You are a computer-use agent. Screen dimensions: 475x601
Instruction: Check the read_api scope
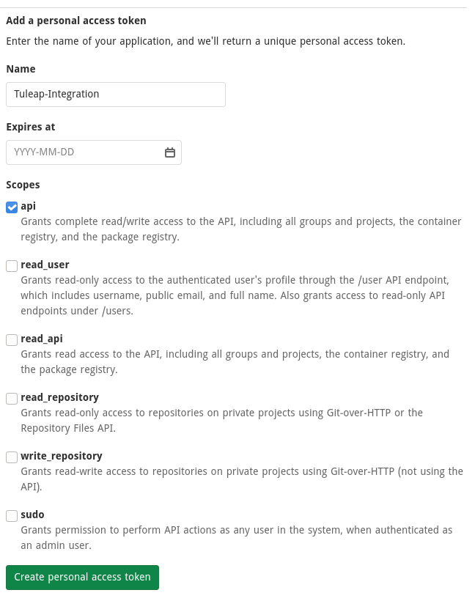[11, 340]
